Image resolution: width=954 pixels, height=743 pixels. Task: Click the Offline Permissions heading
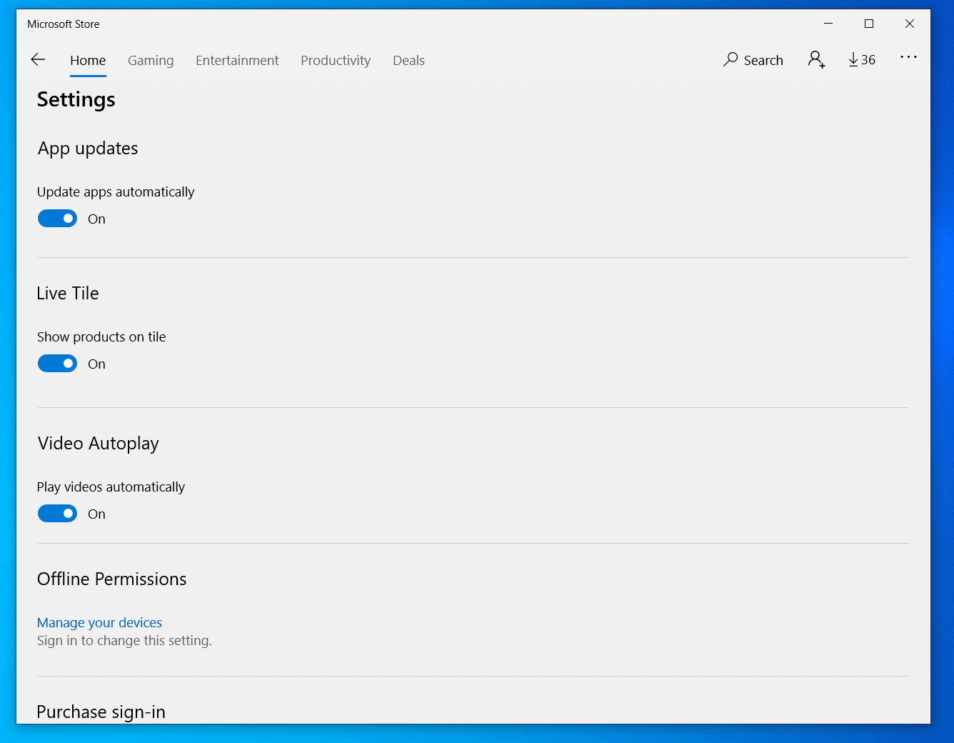pyautogui.click(x=111, y=579)
